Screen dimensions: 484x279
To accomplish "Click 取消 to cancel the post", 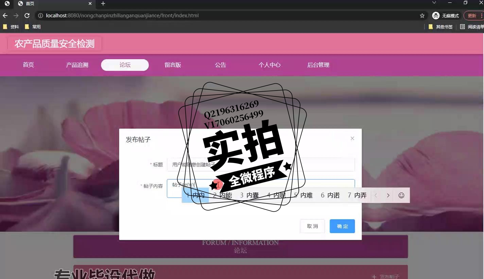I will pyautogui.click(x=312, y=226).
